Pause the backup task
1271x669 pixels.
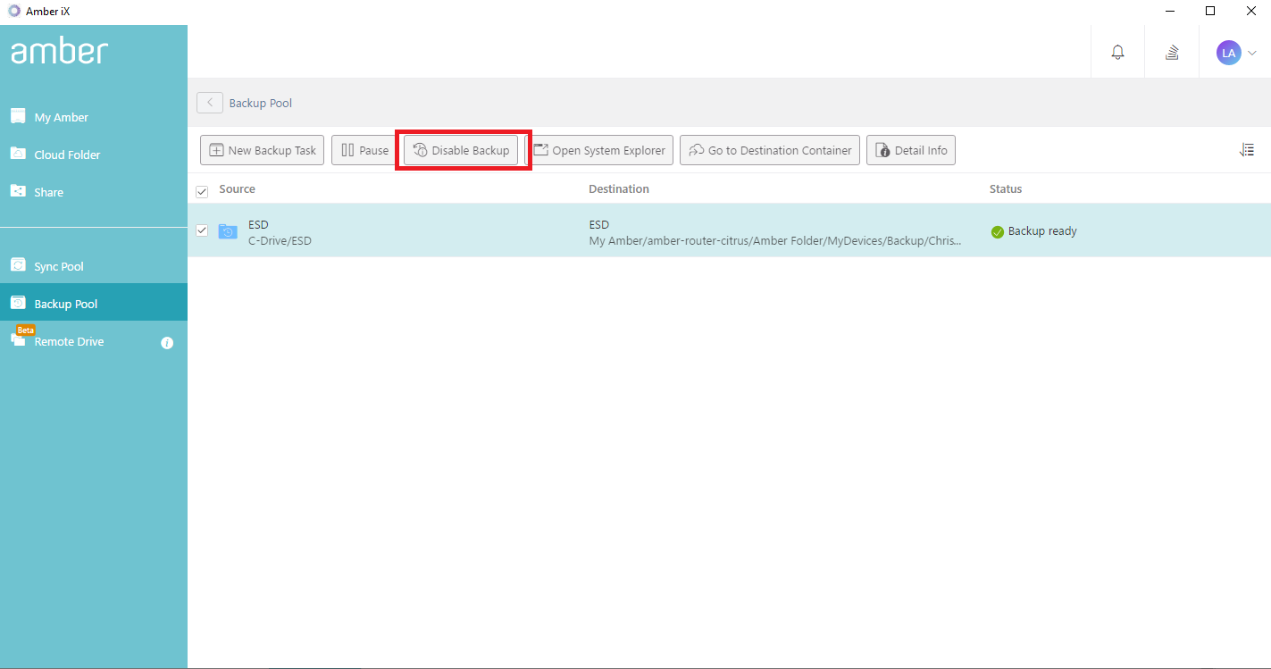[x=365, y=150]
